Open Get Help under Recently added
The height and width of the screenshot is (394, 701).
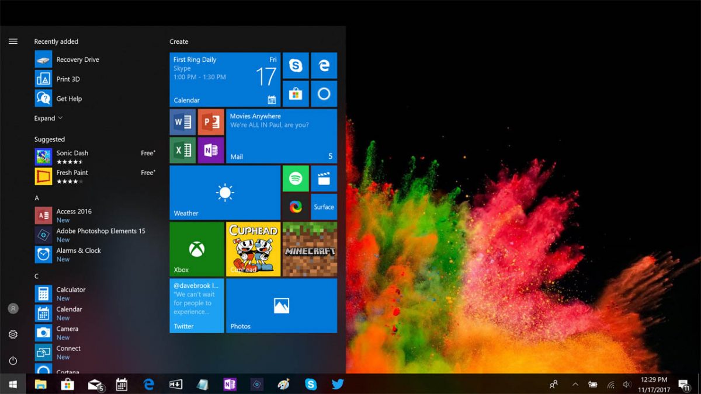(x=68, y=98)
